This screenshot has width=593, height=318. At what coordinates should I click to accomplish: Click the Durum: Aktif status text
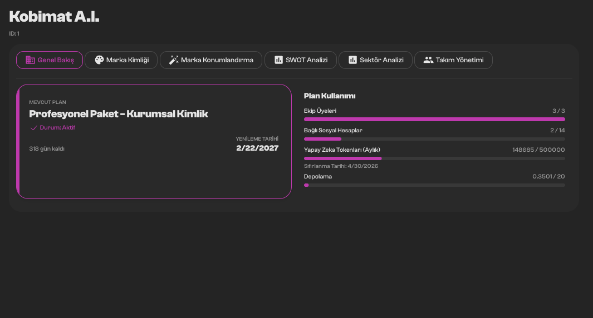tap(57, 128)
